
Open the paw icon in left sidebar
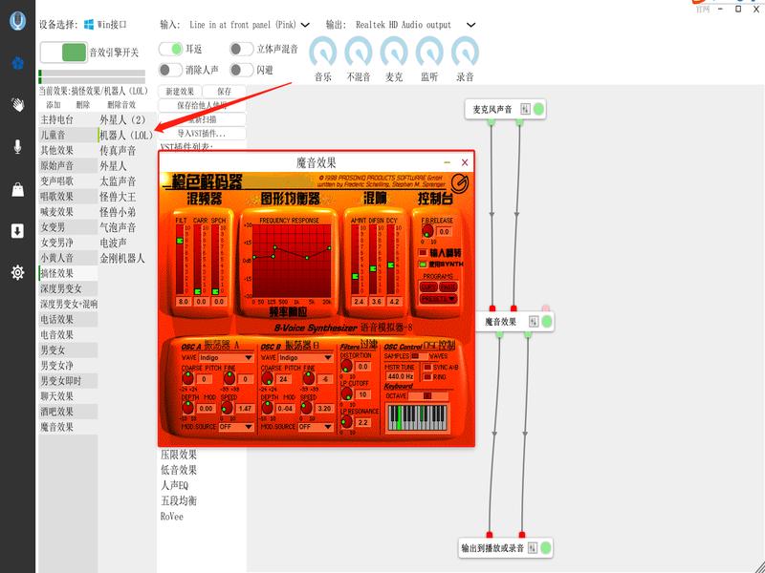coord(17,63)
